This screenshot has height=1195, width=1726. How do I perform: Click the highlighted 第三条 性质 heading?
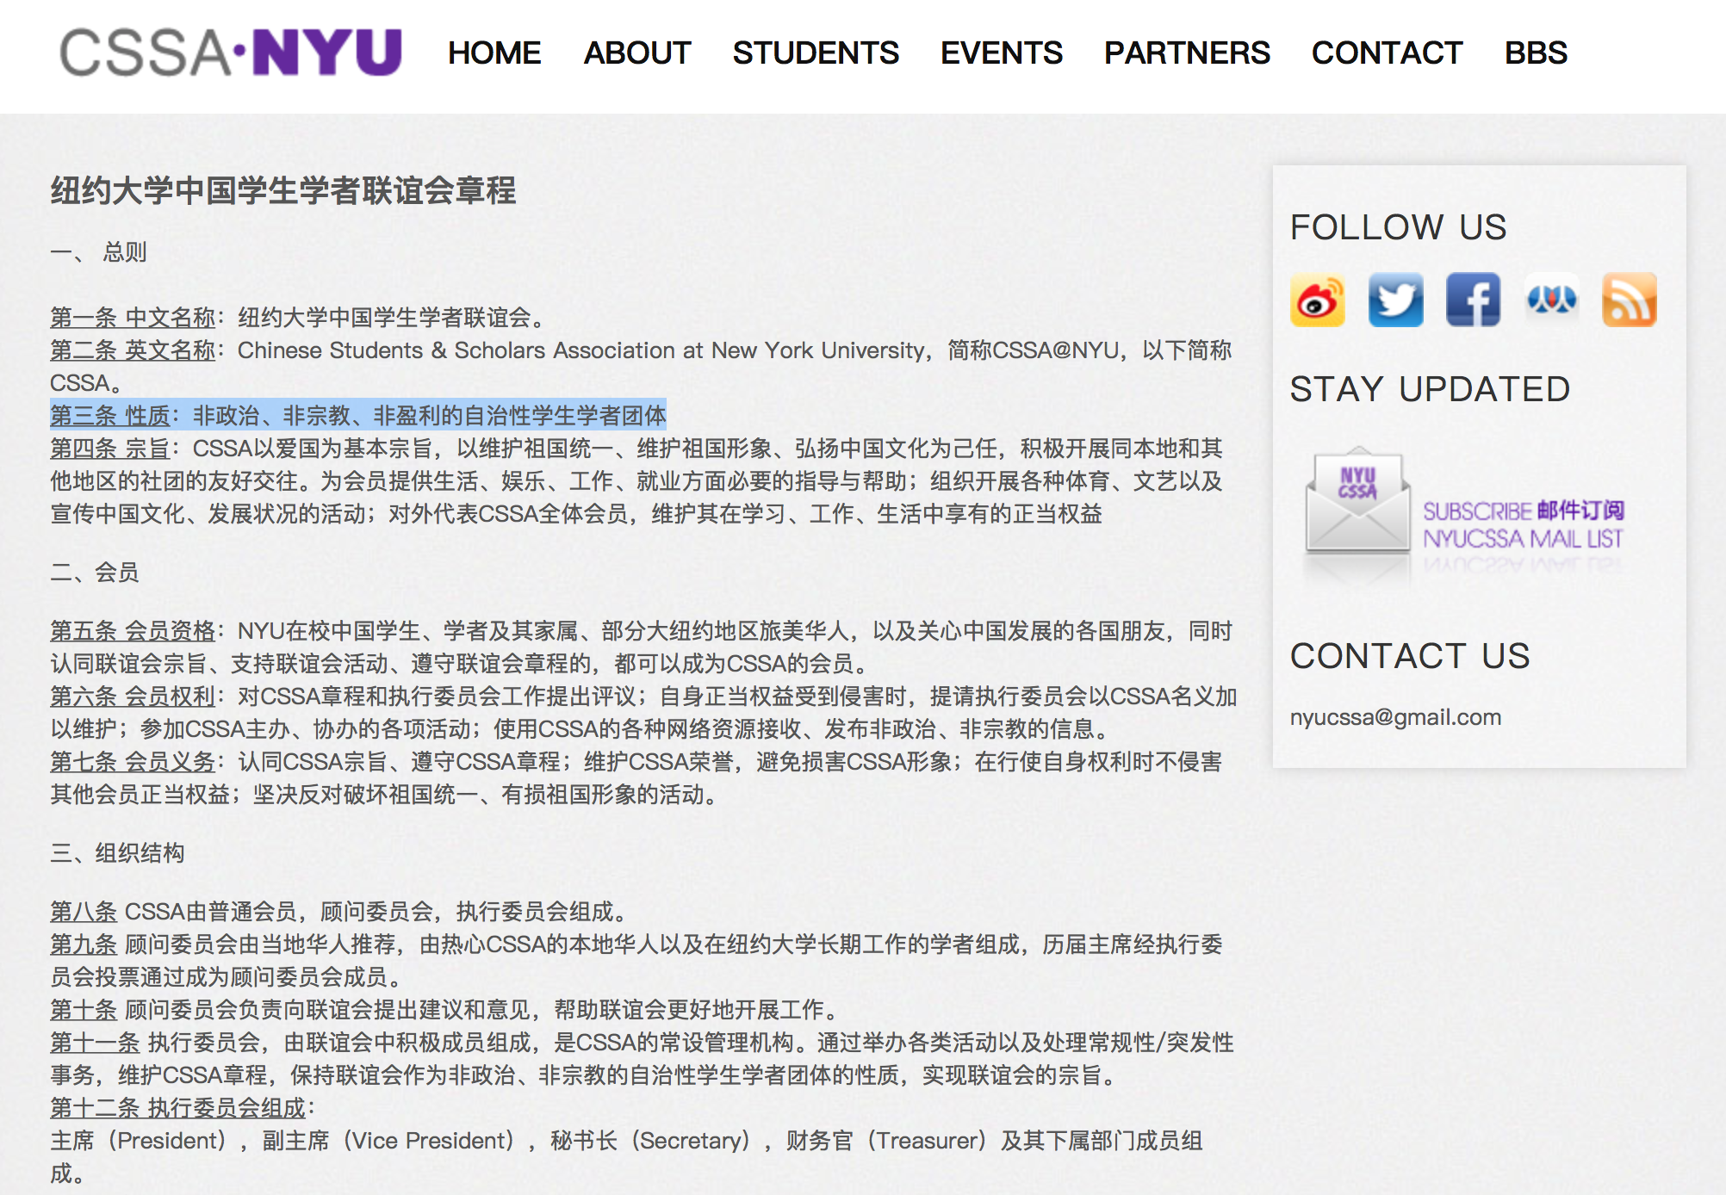coord(110,416)
